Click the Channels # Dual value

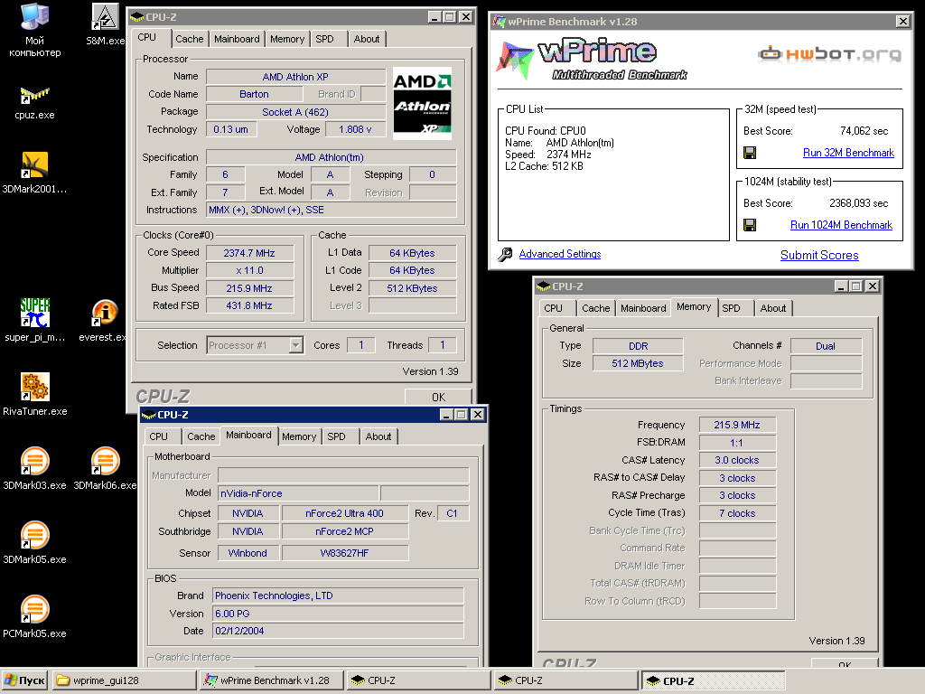pyautogui.click(x=826, y=346)
